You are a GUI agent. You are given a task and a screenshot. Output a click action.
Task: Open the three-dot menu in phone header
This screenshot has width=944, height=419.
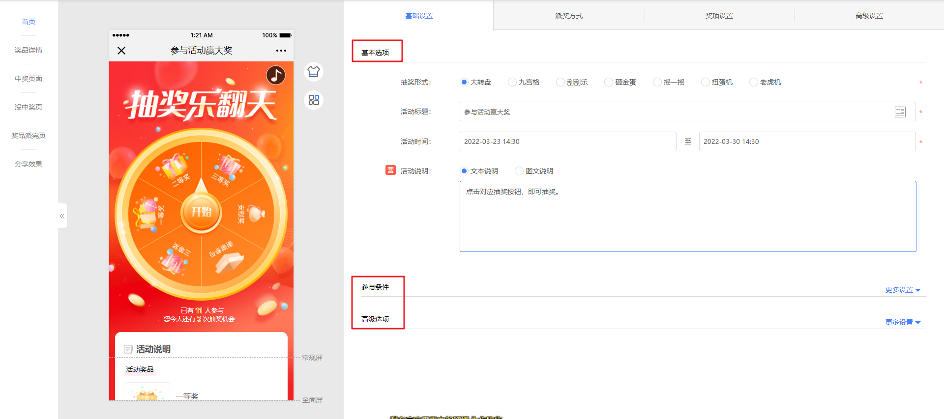(x=281, y=51)
